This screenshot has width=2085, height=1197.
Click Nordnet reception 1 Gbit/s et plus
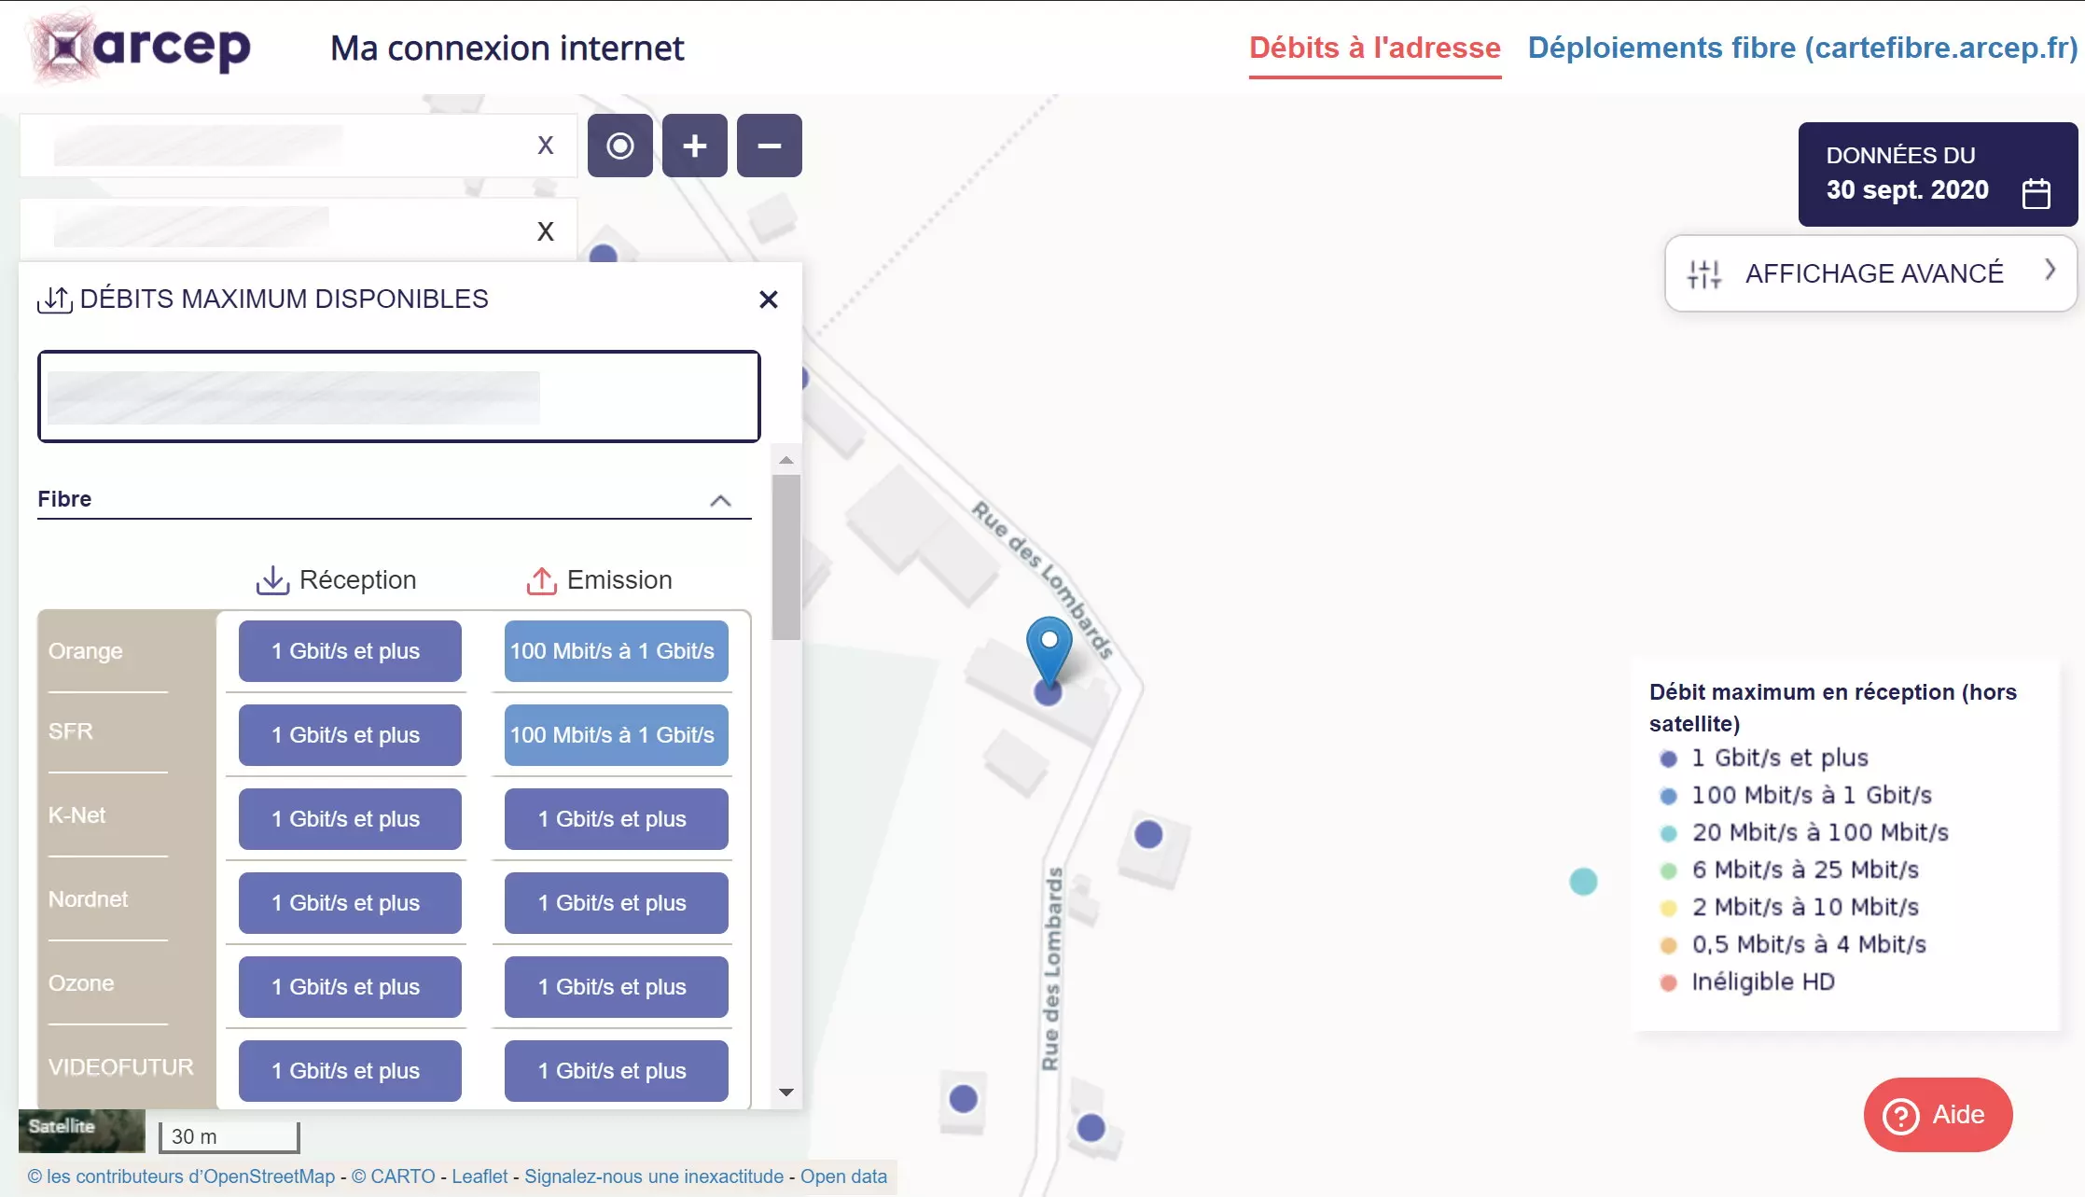coord(350,903)
